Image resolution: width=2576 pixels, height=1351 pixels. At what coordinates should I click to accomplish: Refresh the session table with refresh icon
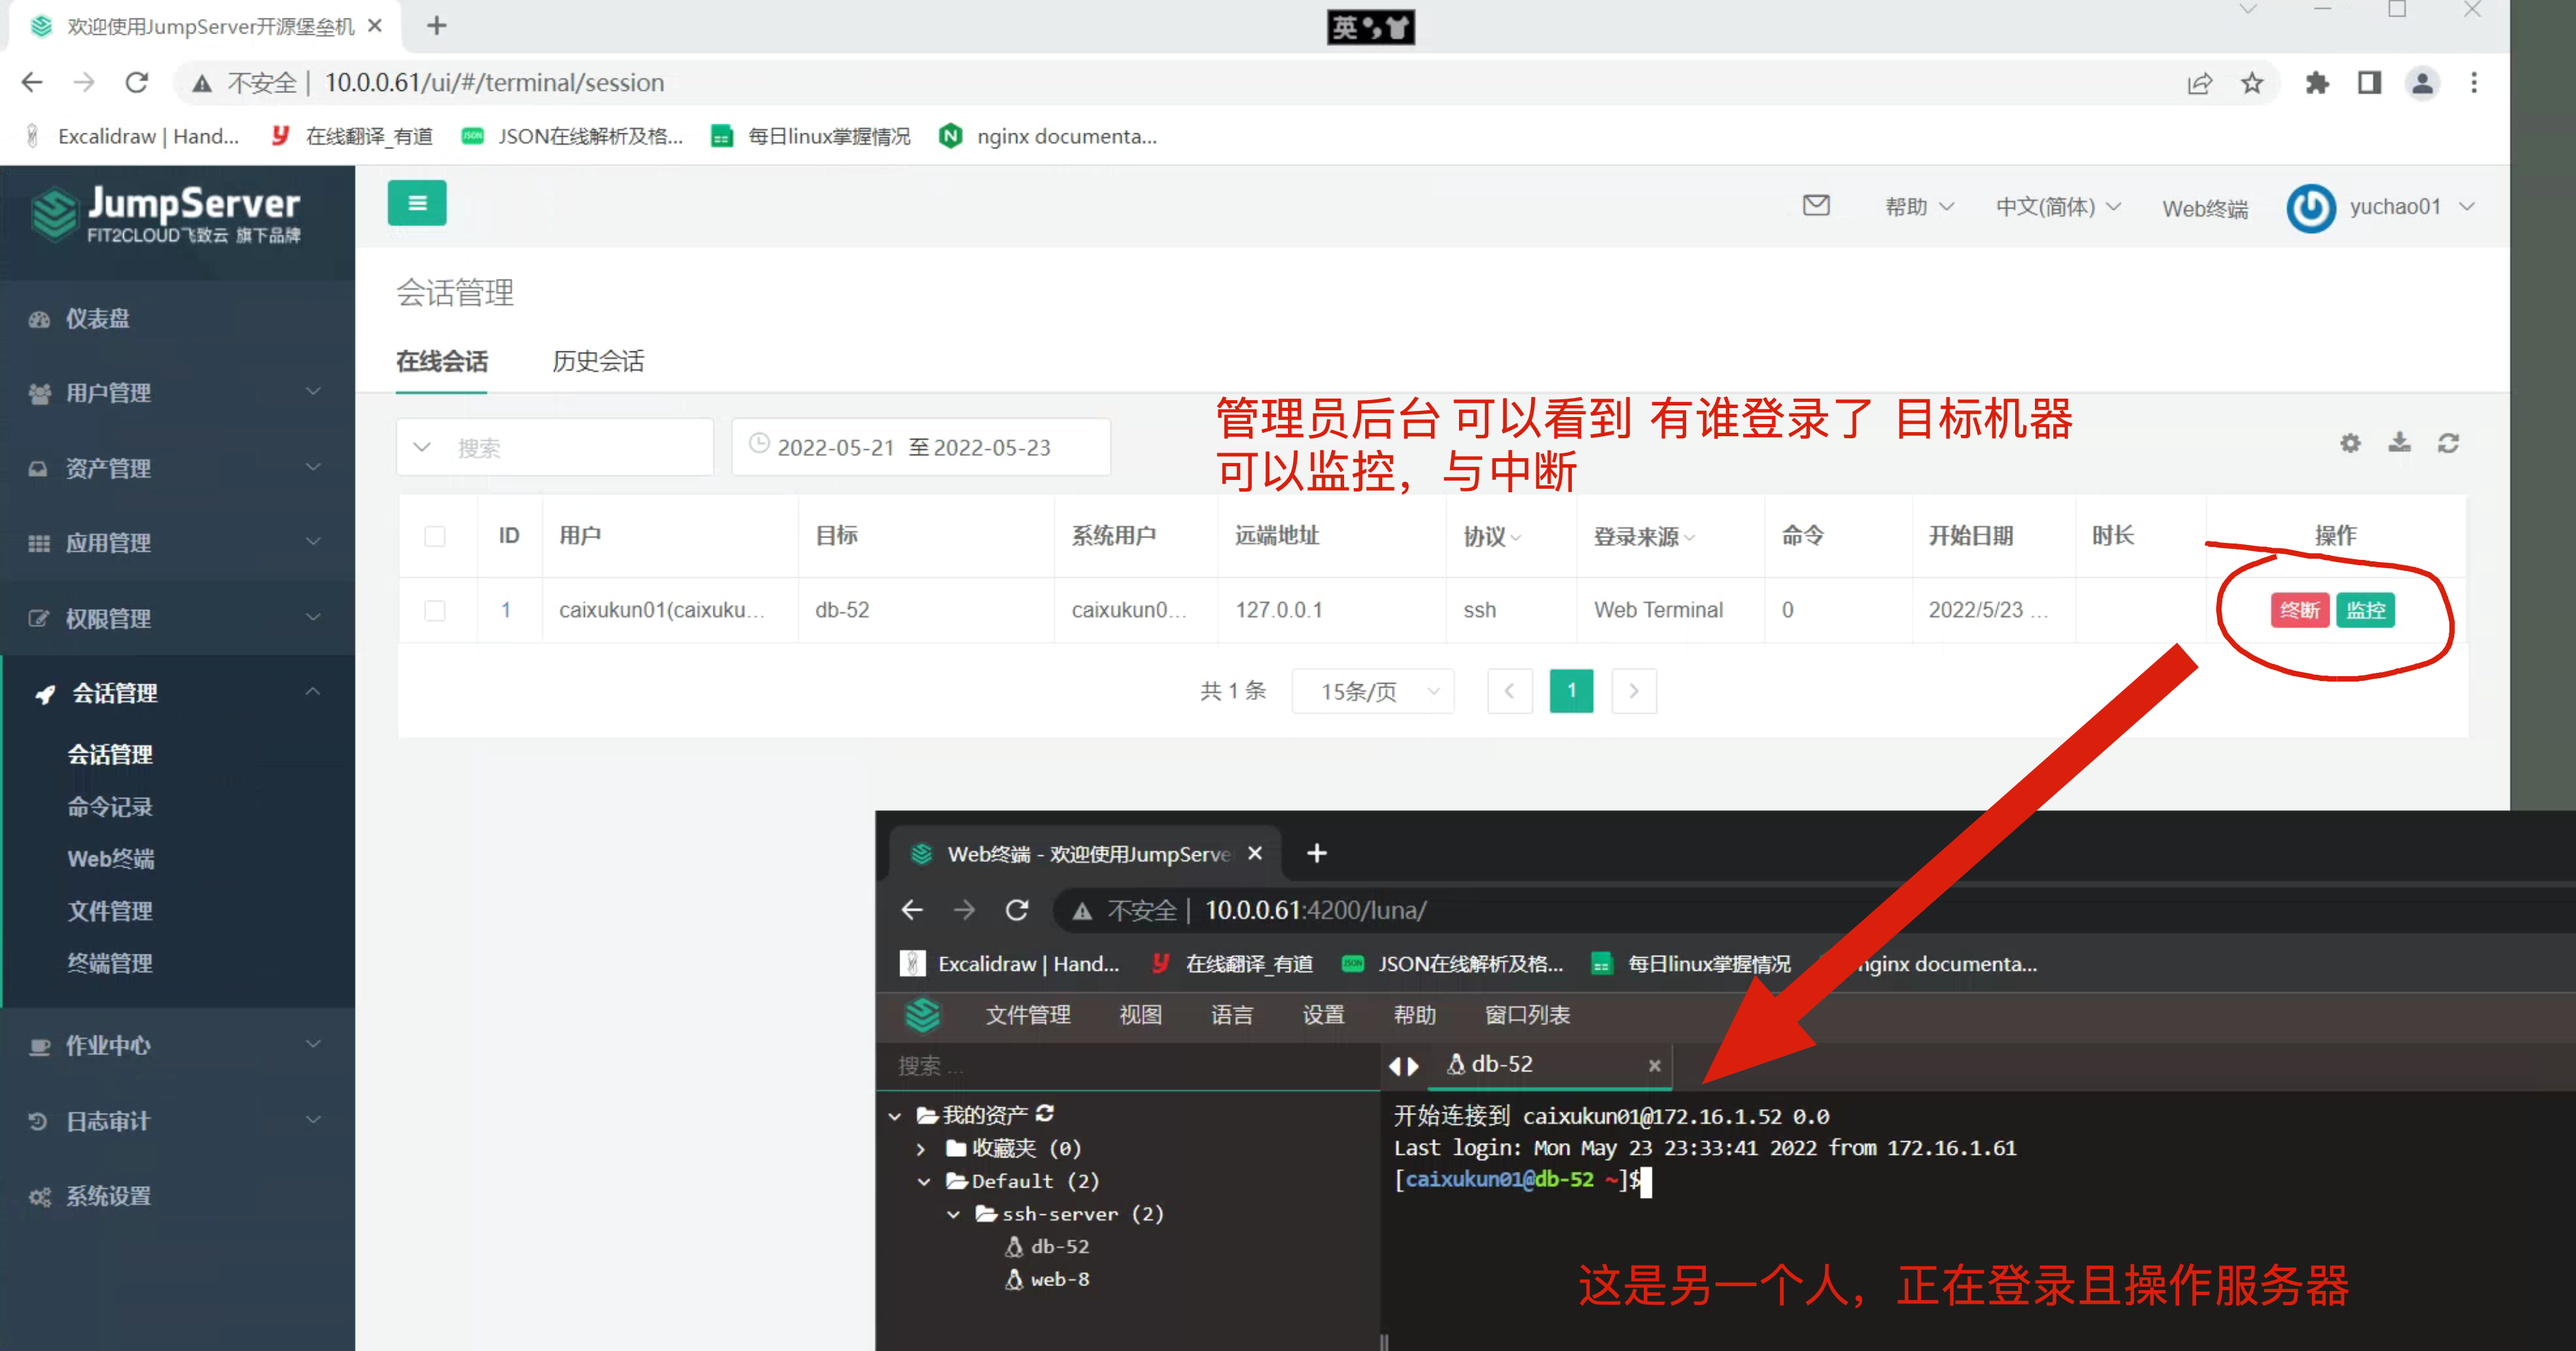[2448, 442]
